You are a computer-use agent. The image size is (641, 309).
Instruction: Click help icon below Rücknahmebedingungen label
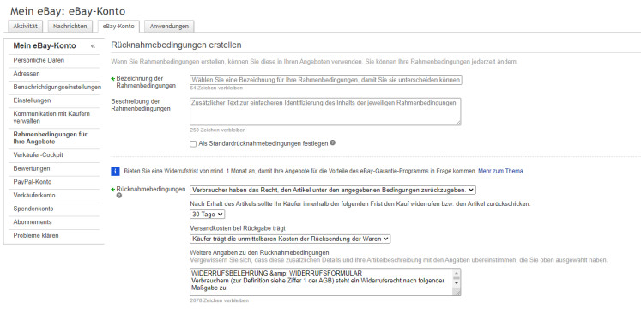click(x=119, y=196)
